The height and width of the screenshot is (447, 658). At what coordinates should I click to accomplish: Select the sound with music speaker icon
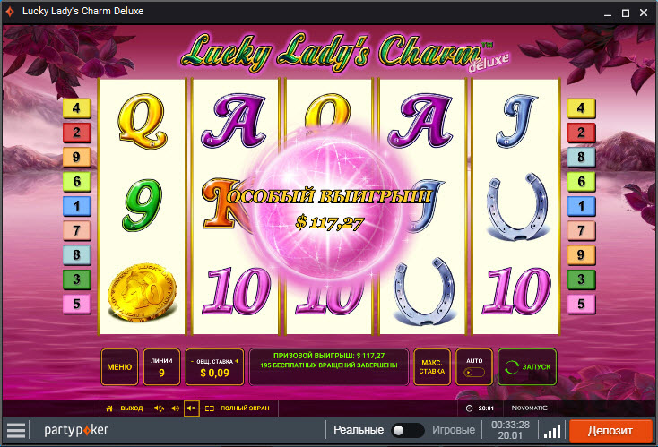click(159, 408)
